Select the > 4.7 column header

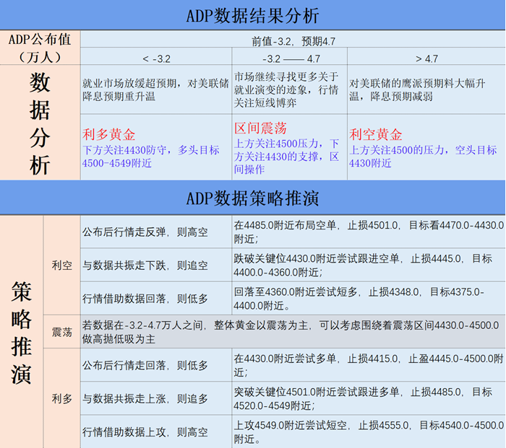click(426, 58)
